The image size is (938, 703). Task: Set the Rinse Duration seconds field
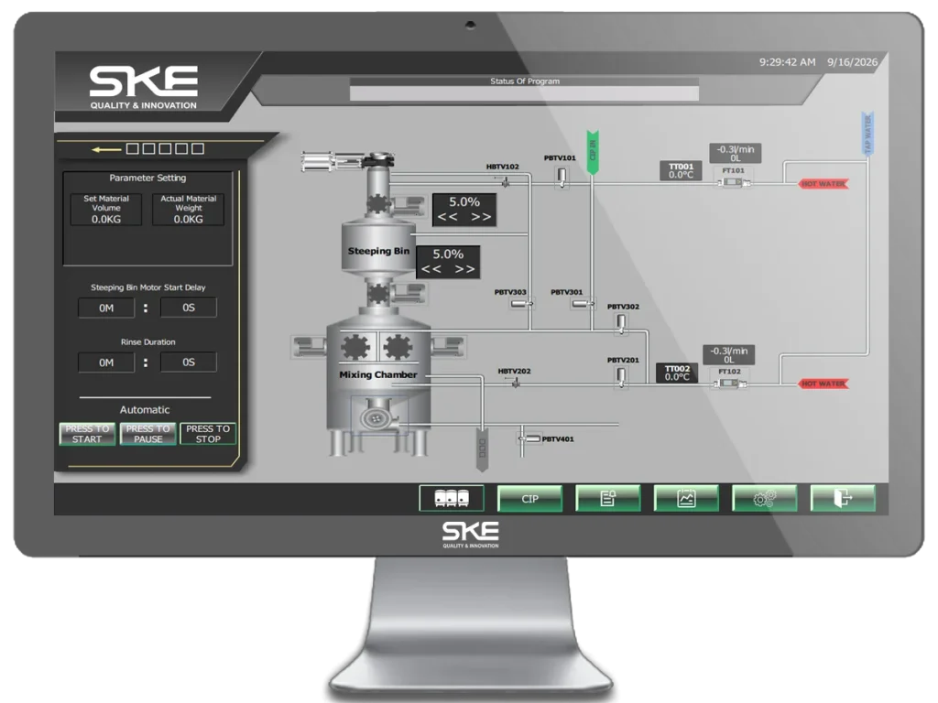189,362
